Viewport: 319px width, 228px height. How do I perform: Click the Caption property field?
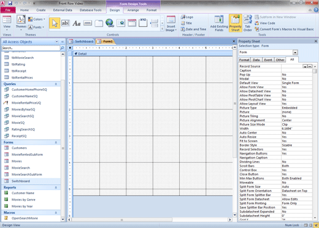296,70
